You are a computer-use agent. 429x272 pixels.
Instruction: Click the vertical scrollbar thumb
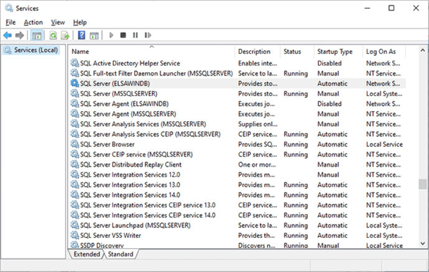pyautogui.click(x=422, y=184)
